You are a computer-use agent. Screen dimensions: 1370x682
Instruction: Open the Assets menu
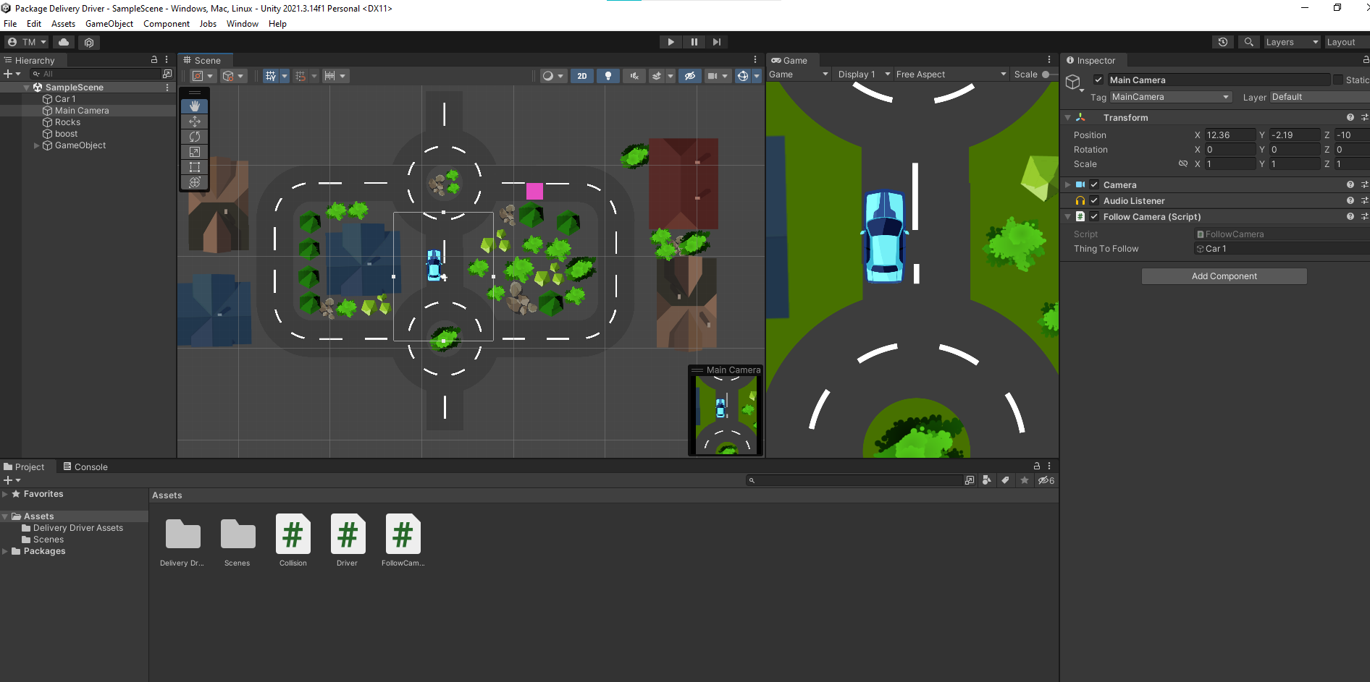click(63, 24)
